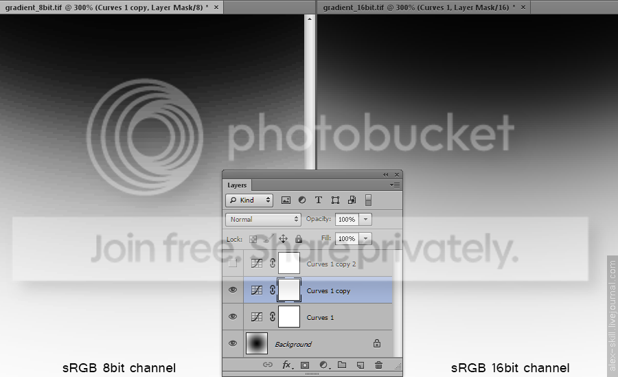The height and width of the screenshot is (377, 618).
Task: Filter layers by smart objects icon
Action: [352, 201]
